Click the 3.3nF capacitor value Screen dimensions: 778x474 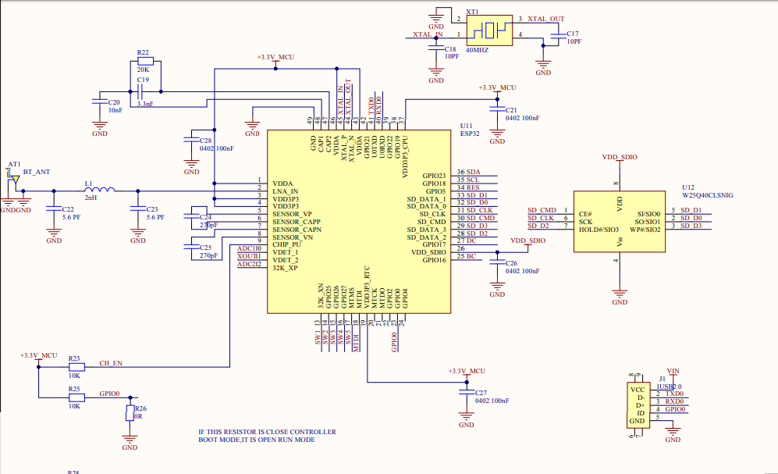(x=145, y=104)
